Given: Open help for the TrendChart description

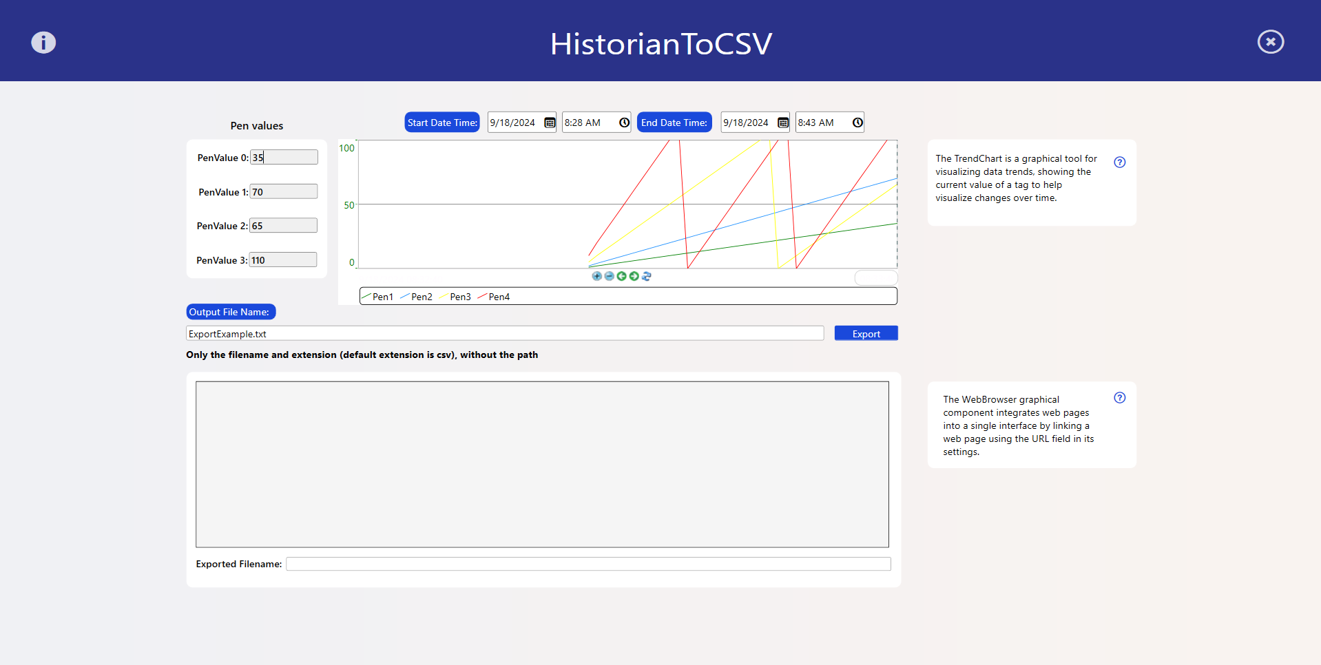Looking at the screenshot, I should (1119, 162).
